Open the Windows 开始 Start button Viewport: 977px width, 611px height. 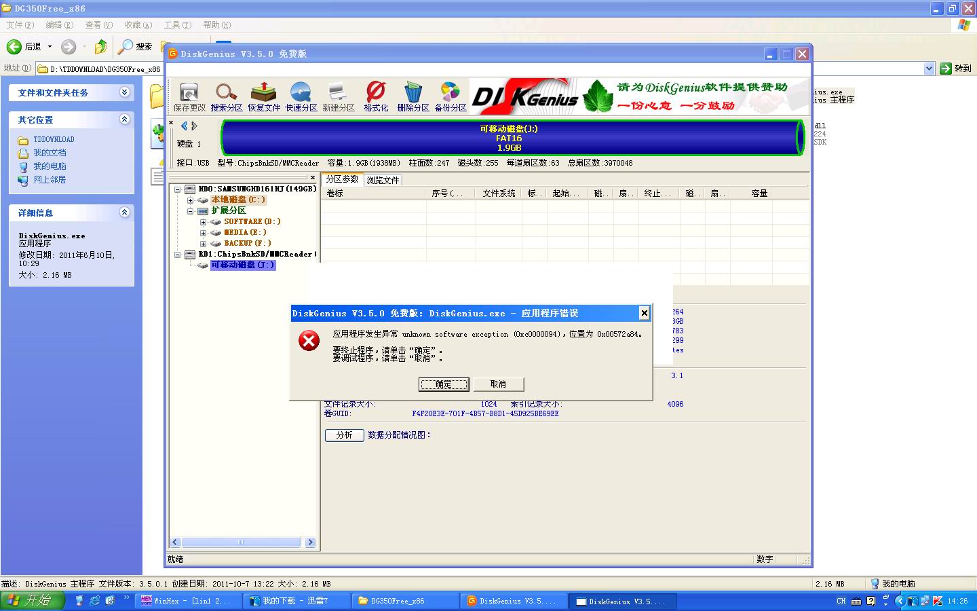[32, 601]
